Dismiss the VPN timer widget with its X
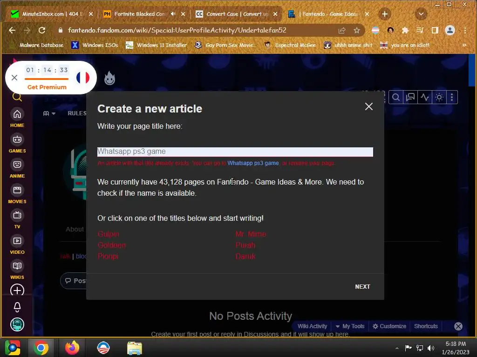Viewport: 477px width, 357px height. 14,78
